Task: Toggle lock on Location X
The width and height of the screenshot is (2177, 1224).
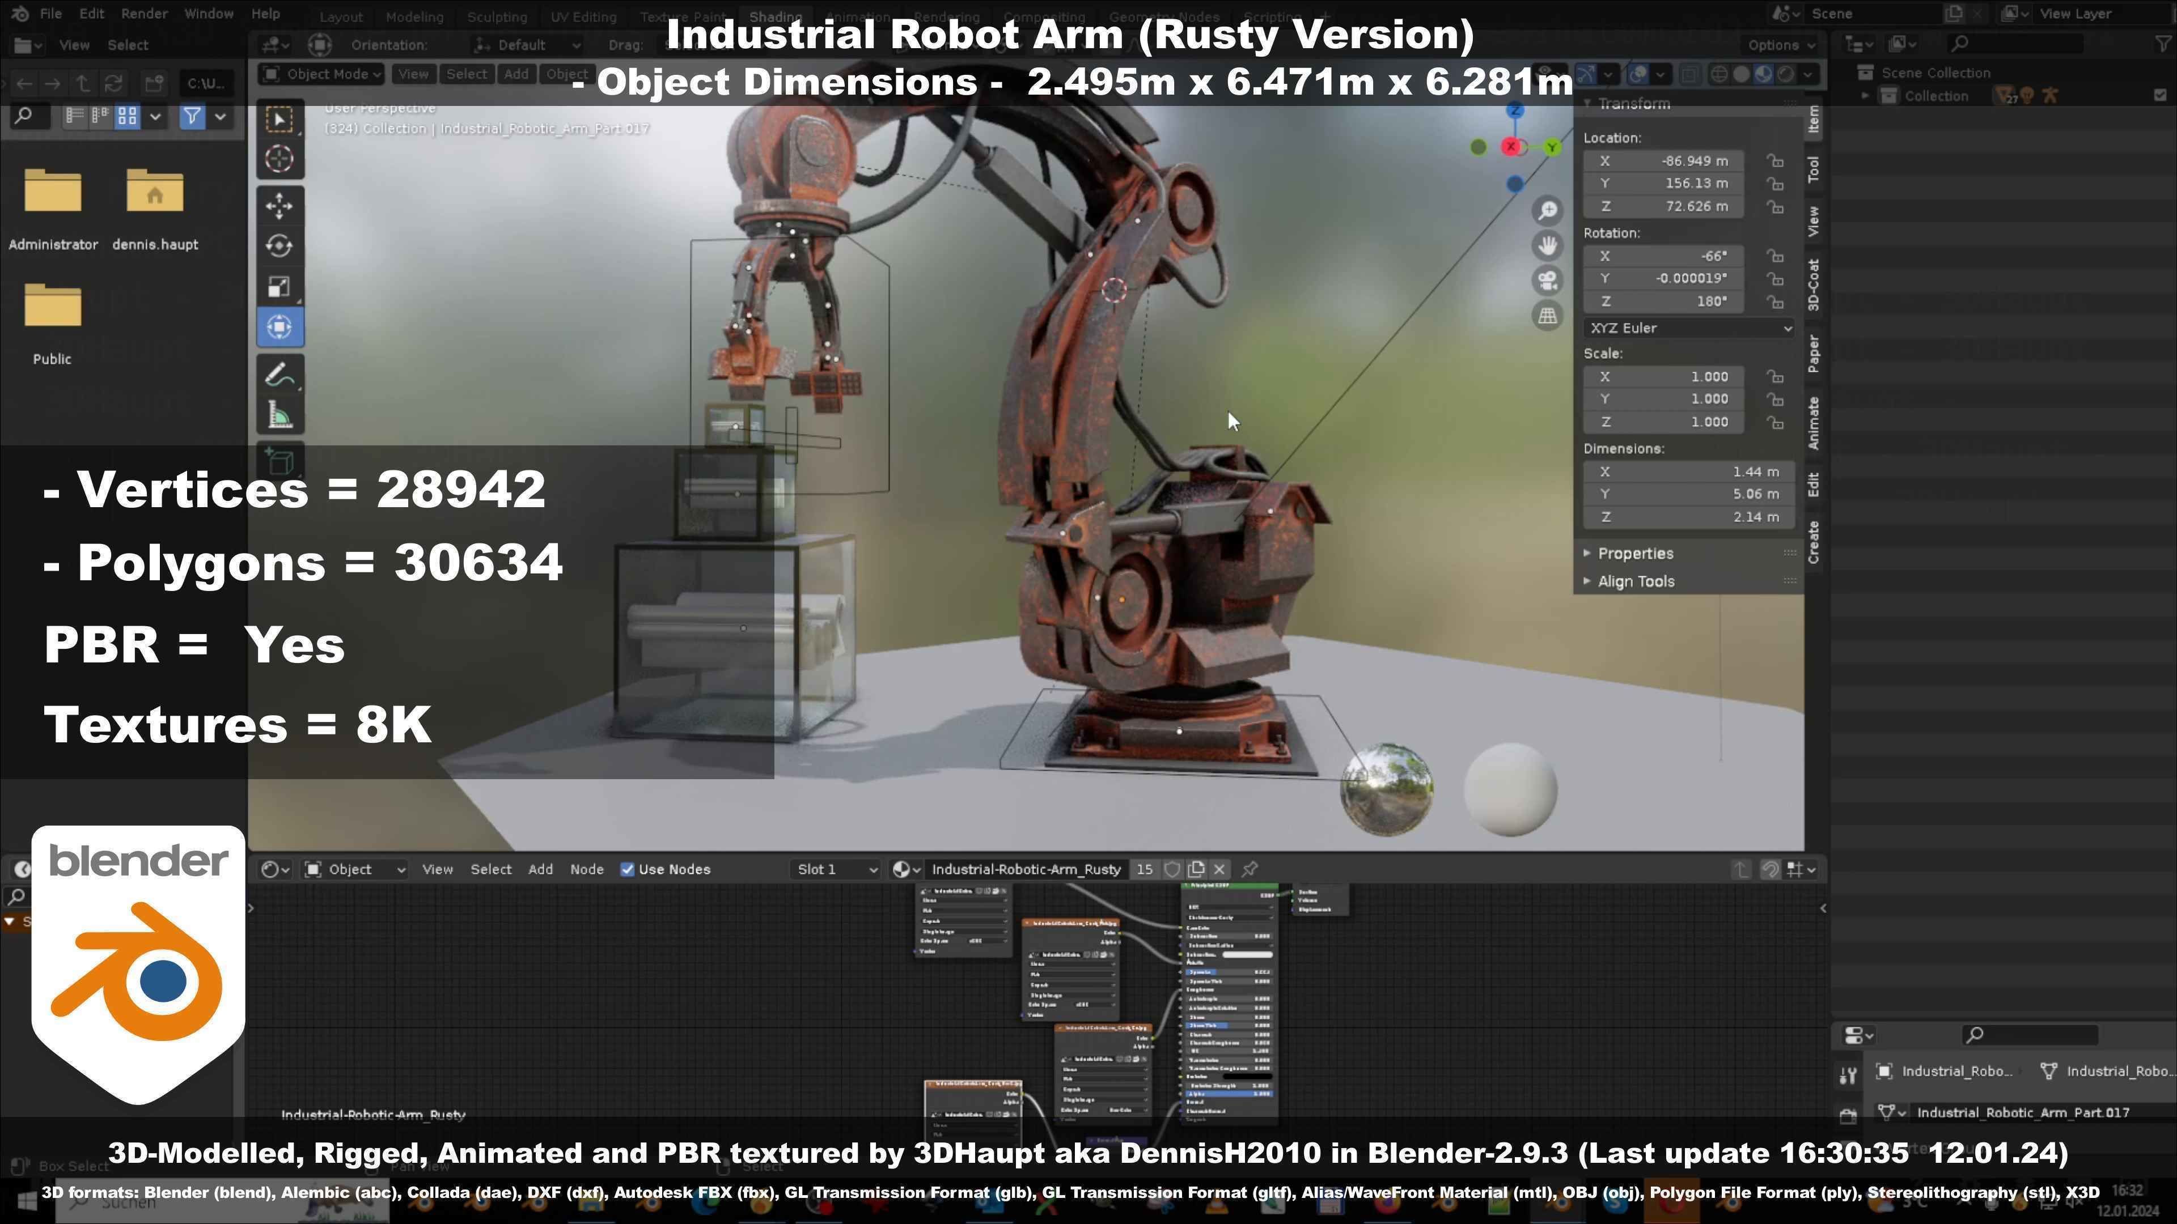Action: [1774, 160]
